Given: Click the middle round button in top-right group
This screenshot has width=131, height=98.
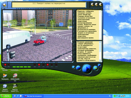Looking at the screenshot, I should 96,4.
